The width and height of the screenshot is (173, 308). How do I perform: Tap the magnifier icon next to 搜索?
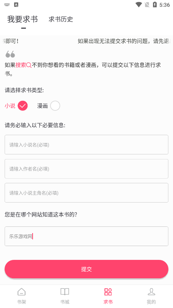pyautogui.click(x=29, y=65)
